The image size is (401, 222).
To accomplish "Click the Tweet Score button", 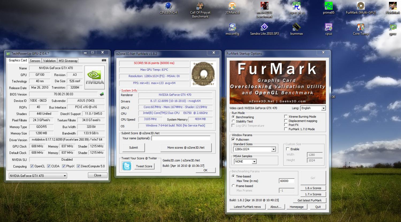I will click(144, 166).
